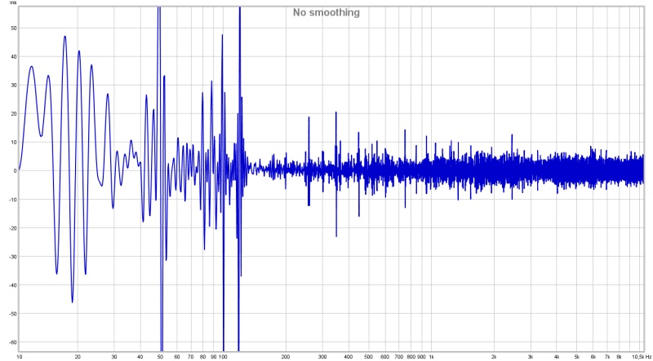Select the 30 ms vertical axis label
The image size is (653, 361).
(14, 86)
